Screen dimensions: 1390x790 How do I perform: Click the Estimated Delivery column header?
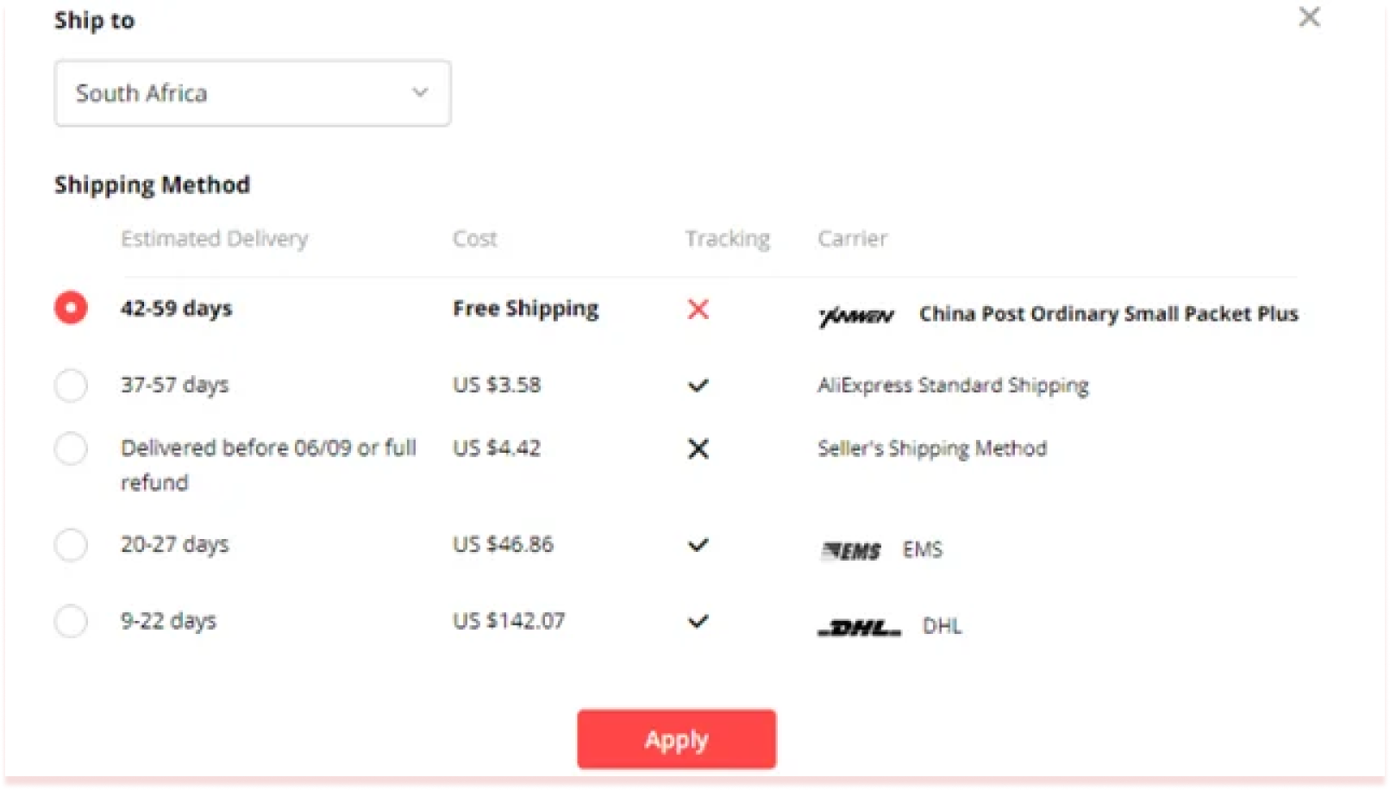point(215,239)
